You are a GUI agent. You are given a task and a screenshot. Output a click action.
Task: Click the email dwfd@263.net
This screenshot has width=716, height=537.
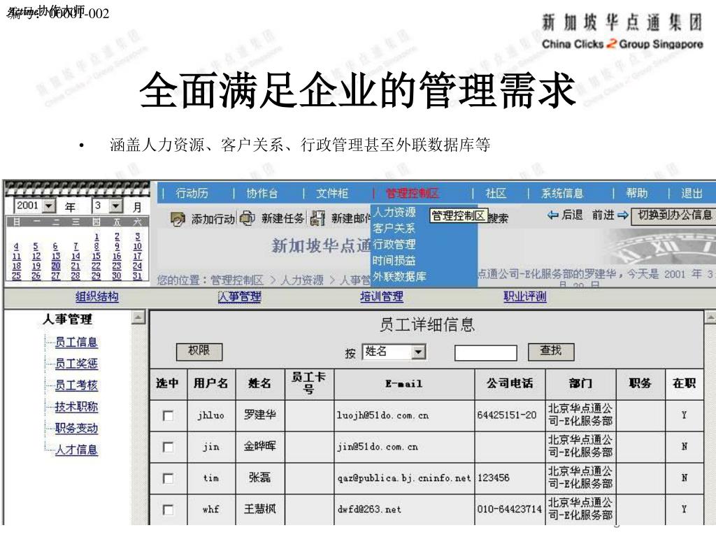click(369, 510)
